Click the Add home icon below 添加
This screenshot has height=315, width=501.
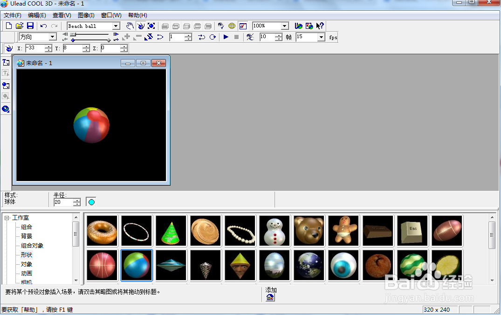pos(270,297)
